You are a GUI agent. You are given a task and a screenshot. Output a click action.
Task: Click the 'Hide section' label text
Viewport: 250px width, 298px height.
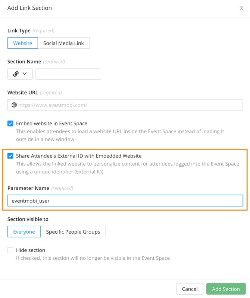point(31,250)
